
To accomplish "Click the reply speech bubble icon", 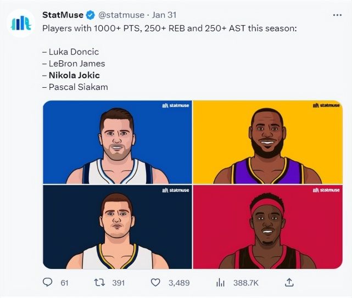I will tap(48, 283).
